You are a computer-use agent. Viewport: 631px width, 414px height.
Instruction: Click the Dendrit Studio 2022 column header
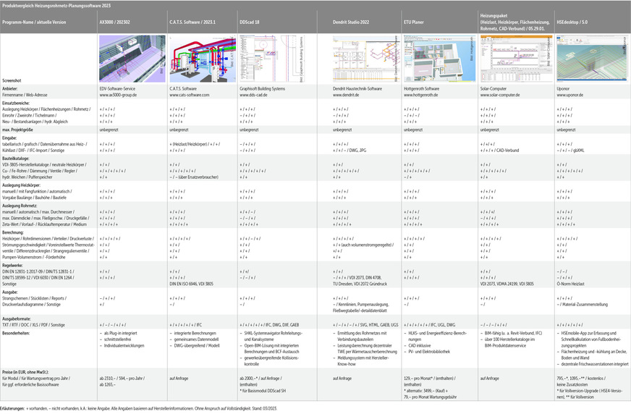coord(356,23)
